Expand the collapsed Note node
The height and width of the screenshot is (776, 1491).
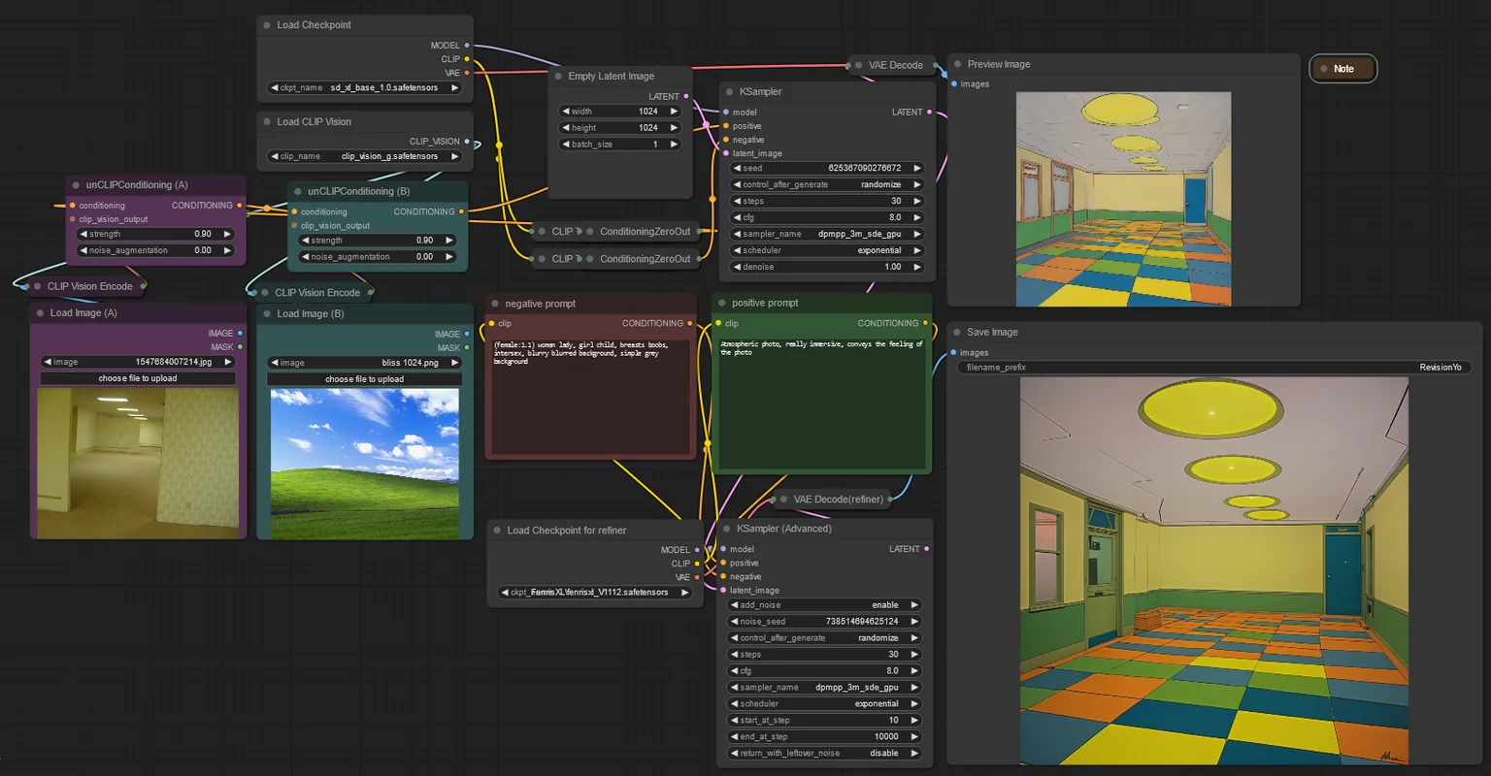coord(1343,69)
